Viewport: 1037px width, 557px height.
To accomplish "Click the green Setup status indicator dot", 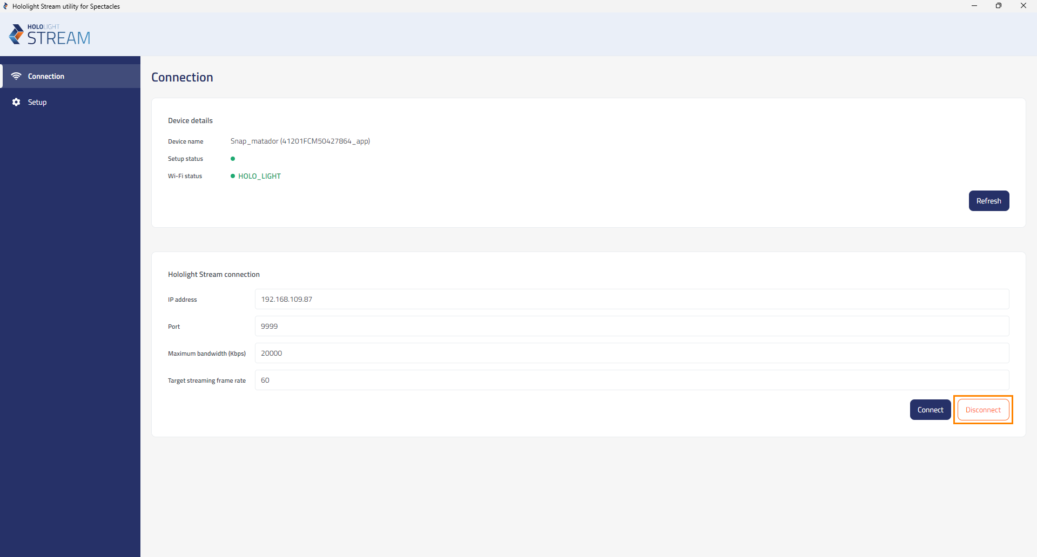I will coord(233,159).
